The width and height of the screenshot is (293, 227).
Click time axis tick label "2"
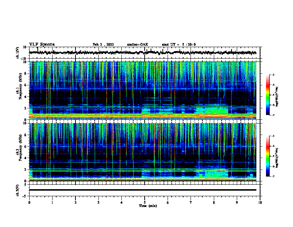tap(75, 203)
